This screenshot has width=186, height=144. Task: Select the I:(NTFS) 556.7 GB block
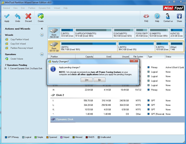[x=89, y=46]
